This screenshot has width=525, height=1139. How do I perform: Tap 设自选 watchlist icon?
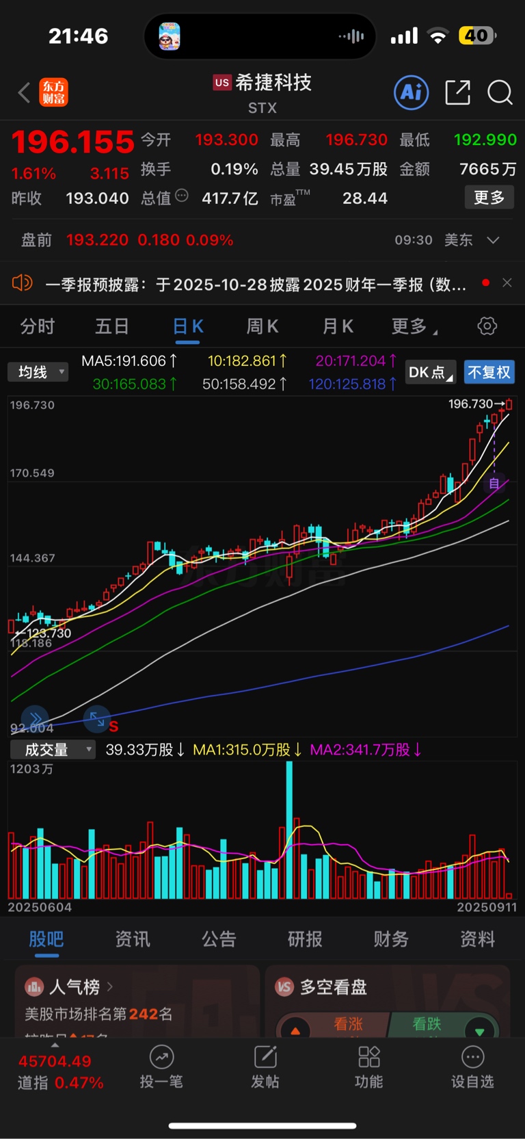coord(472,1057)
